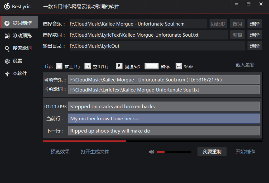The height and width of the screenshot is (183, 269).
Task: Click the BesLyric logo icon
Action: click(x=7, y=7)
